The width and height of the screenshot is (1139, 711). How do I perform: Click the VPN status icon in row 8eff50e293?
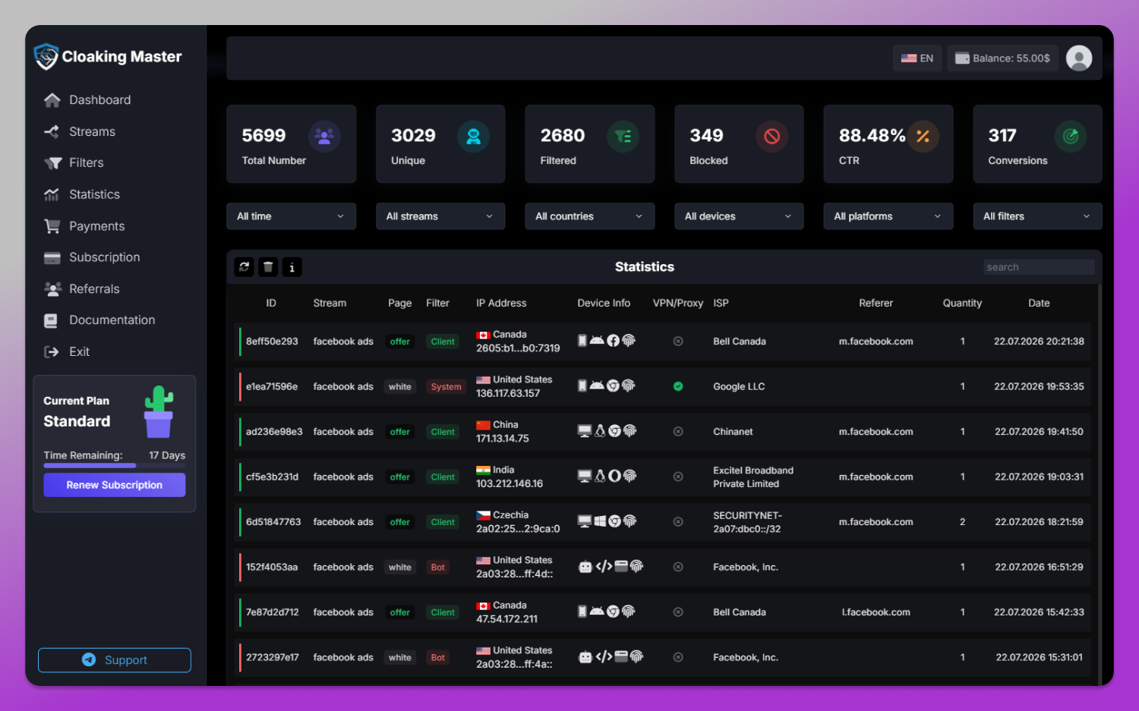[678, 341]
